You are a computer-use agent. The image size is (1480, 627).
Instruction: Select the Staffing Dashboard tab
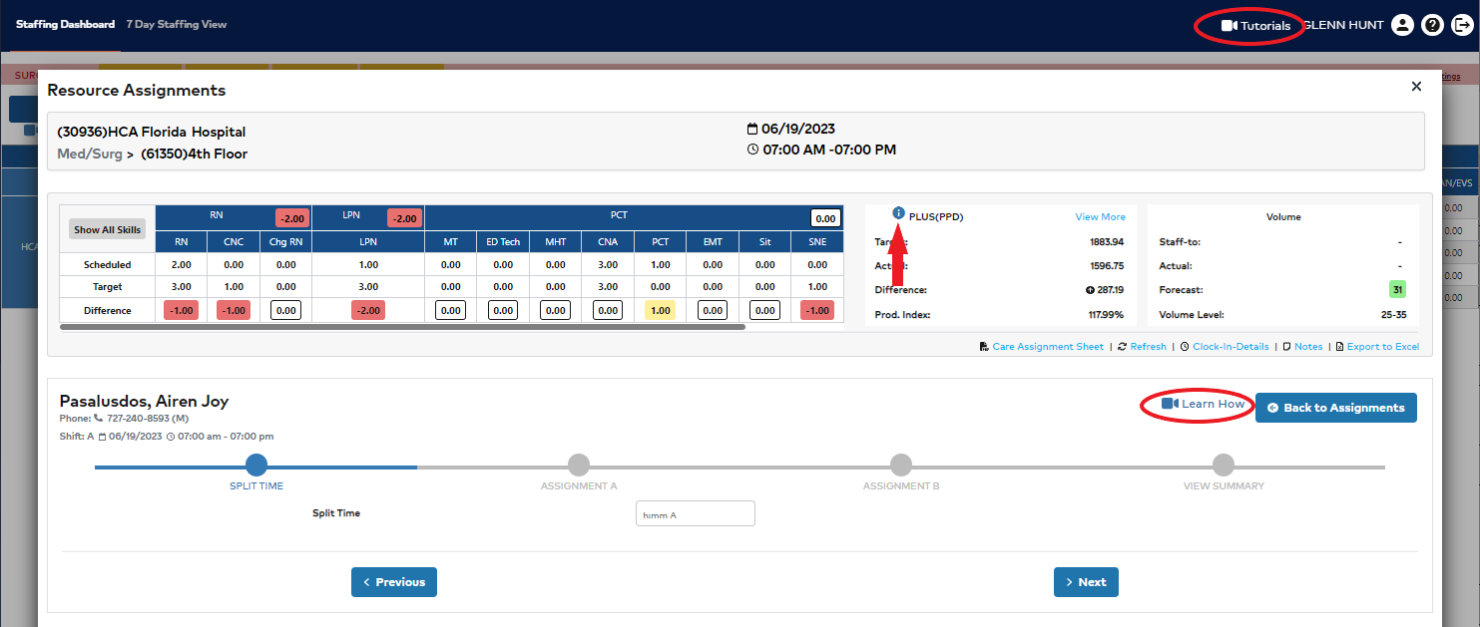coord(65,24)
